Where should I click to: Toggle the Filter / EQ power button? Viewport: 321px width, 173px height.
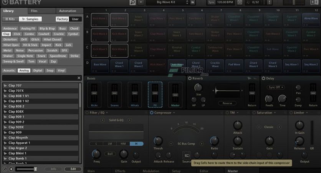click(87, 113)
